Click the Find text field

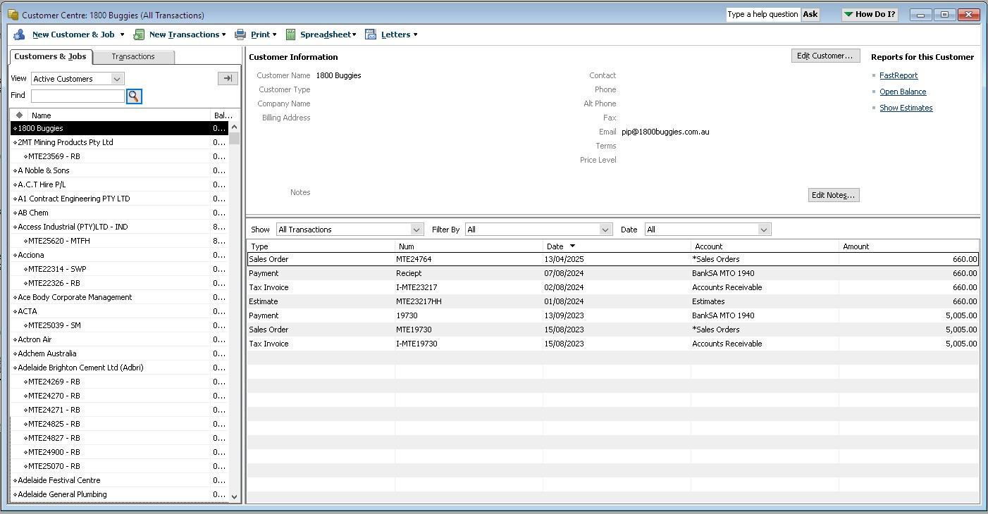[78, 96]
